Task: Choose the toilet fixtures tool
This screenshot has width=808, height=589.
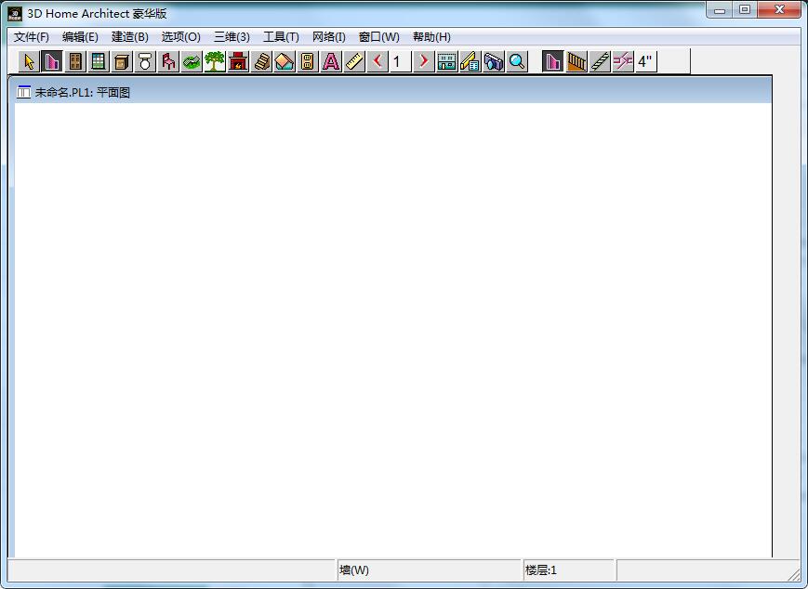Action: click(x=145, y=61)
